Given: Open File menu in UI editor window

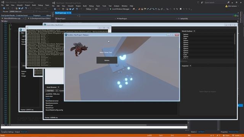Looking at the screenshot, I should (x=22, y=33).
